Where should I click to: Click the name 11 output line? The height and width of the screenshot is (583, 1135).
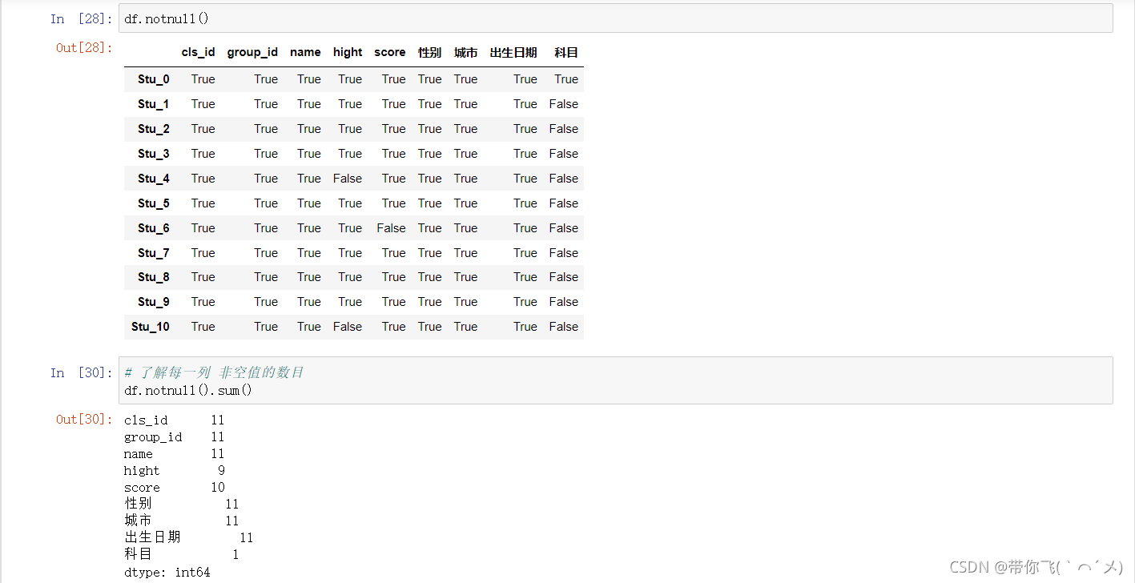coord(174,454)
